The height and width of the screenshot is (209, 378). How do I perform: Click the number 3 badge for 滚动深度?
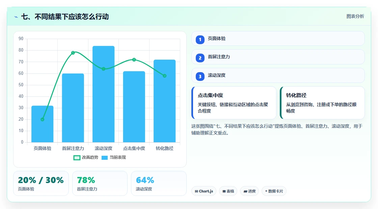click(x=200, y=76)
